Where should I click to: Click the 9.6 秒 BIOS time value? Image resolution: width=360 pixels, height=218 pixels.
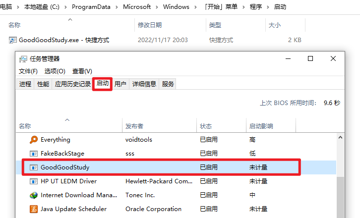332,103
